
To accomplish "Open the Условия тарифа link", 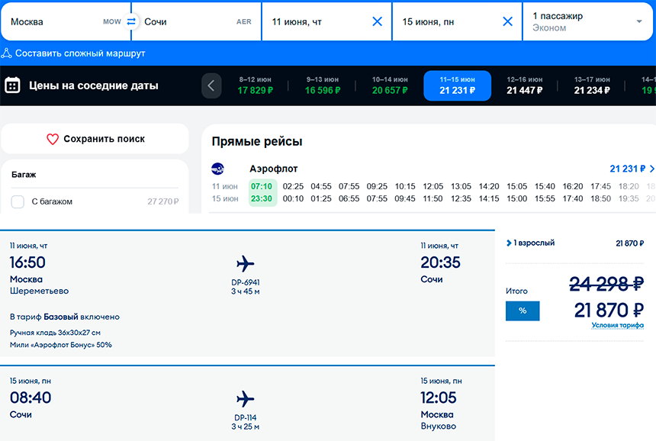I will [617, 326].
